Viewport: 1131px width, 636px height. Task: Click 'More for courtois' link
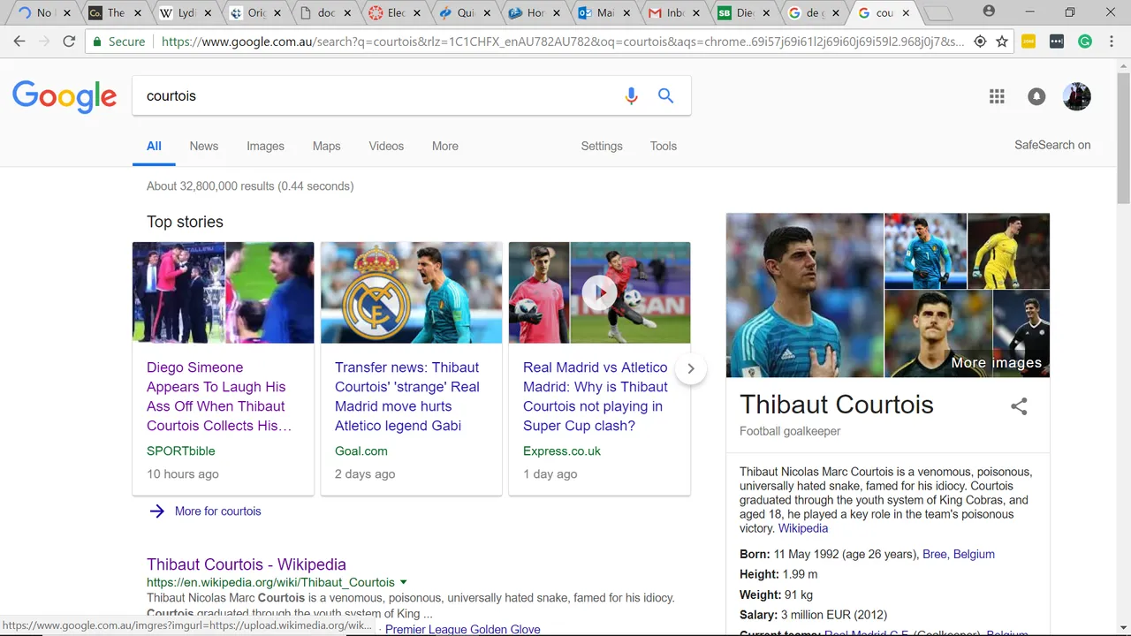[x=217, y=511]
